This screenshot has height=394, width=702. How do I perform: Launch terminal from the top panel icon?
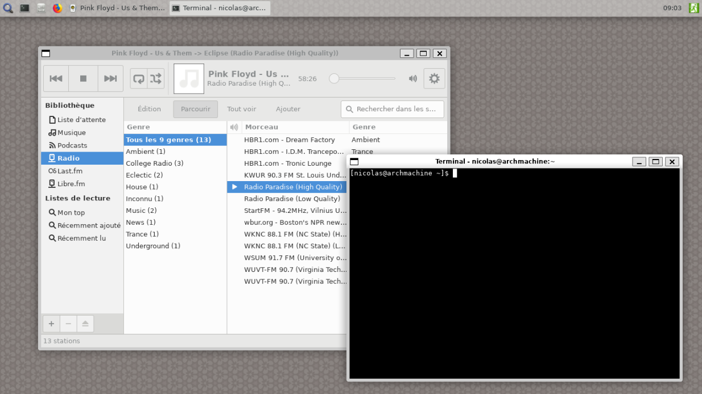[x=24, y=8]
